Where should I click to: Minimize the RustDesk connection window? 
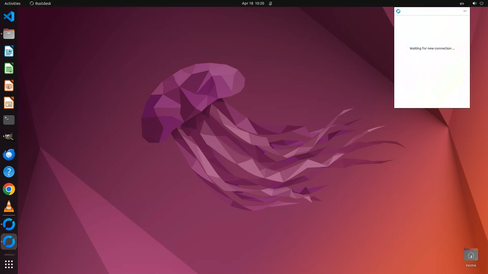point(465,11)
